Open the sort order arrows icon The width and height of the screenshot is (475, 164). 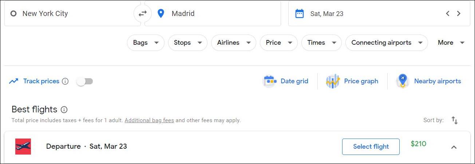455,120
